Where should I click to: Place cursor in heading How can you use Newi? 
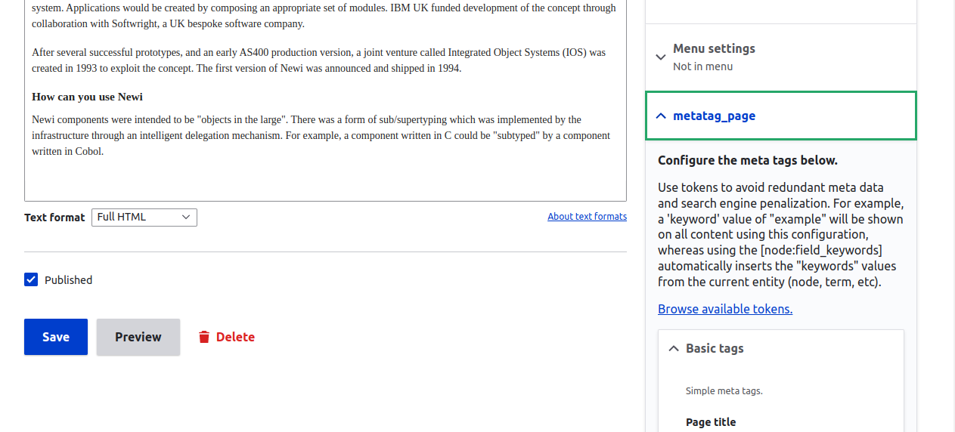tap(88, 97)
